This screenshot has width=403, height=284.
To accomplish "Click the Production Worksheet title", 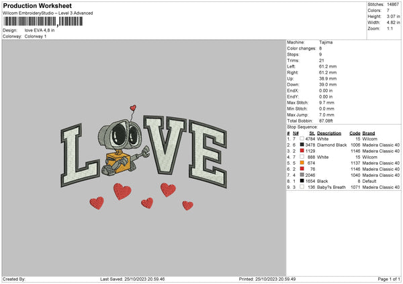I will pyautogui.click(x=36, y=5).
